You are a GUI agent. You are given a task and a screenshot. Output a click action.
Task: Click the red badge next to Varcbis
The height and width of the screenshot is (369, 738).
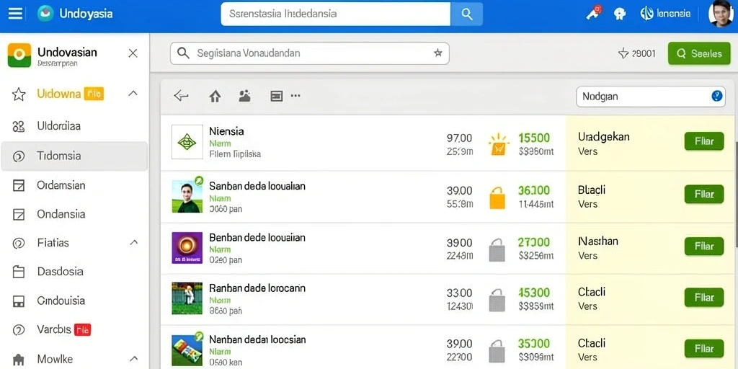[x=83, y=329]
